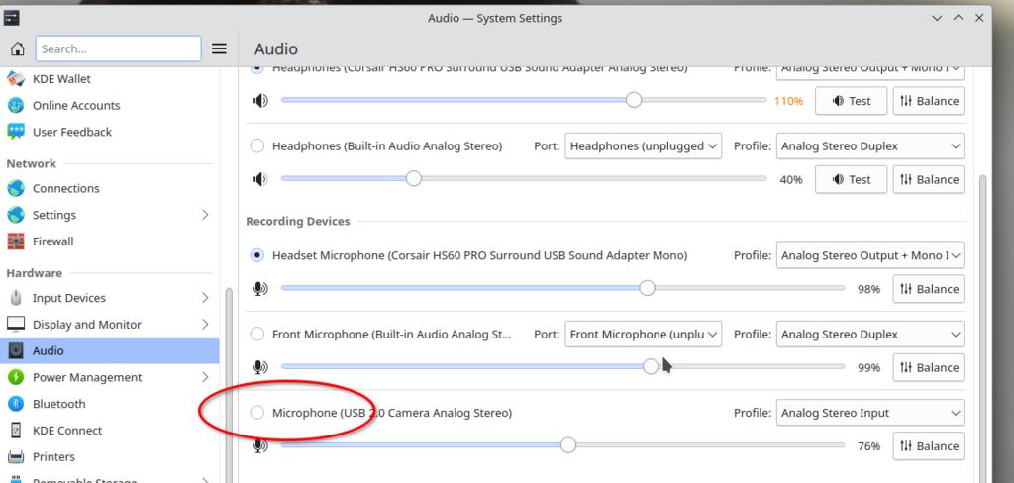Open Bluetooth settings page
1014x483 pixels.
pyautogui.click(x=109, y=404)
